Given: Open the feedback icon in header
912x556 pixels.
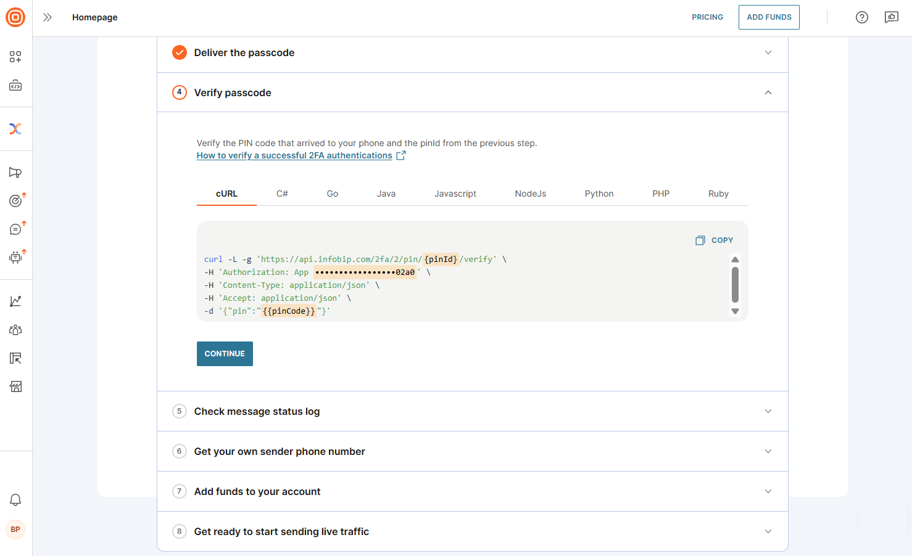Looking at the screenshot, I should (x=892, y=17).
